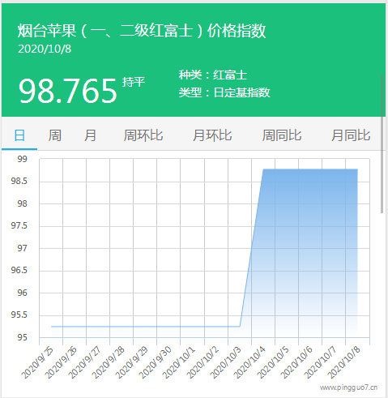Click the vertical scrollbar on right edge
388x398 pixels.
pos(382,143)
